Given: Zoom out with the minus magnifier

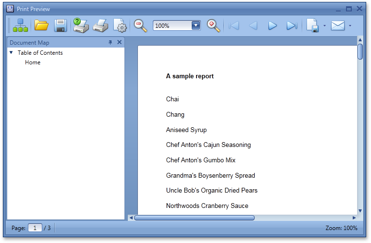Looking at the screenshot, I should 140,25.
